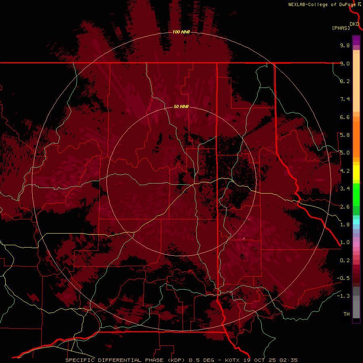
Task: Pick the purple segment atop the color bar
Action: pos(356,40)
